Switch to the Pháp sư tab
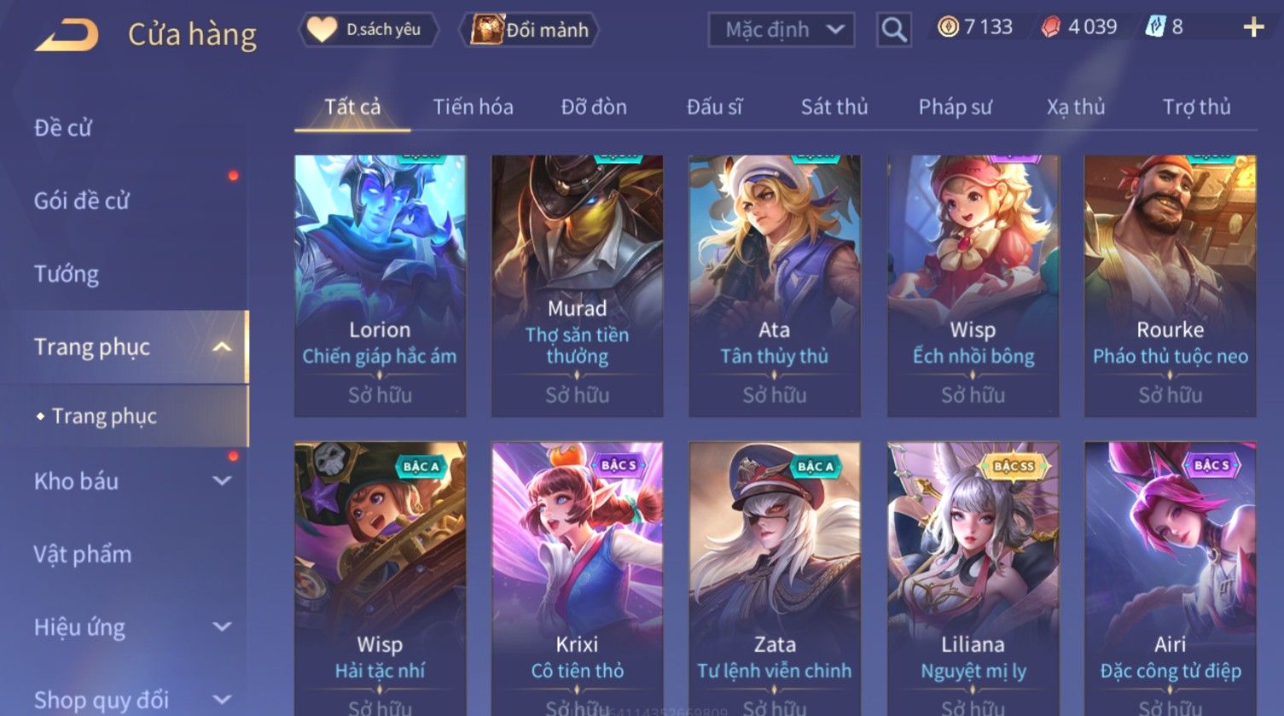 [955, 107]
